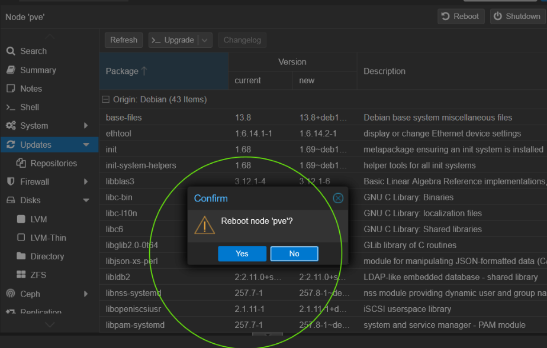Click the 'Reboot node pve?' message text
This screenshot has width=547, height=348.
tap(257, 222)
